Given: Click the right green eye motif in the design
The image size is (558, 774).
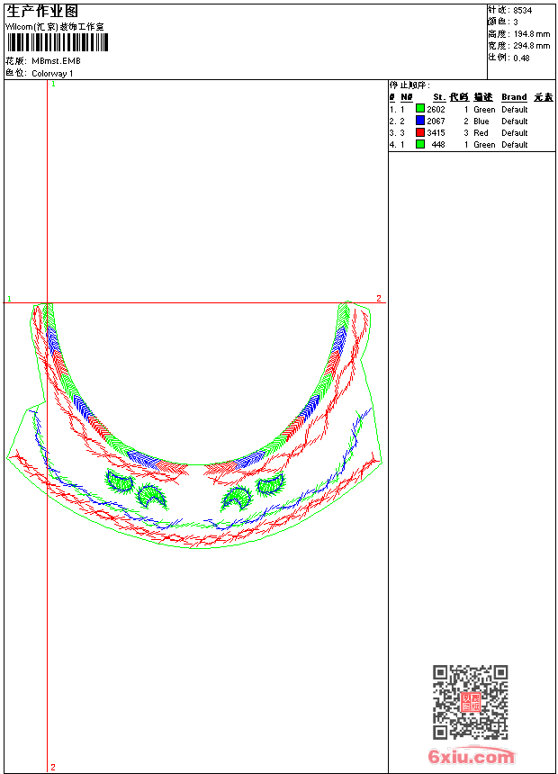Looking at the screenshot, I should click(x=271, y=484).
